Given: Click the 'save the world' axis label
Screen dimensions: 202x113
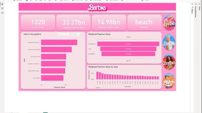Looking at the screenshot, I should [x=35, y=56].
